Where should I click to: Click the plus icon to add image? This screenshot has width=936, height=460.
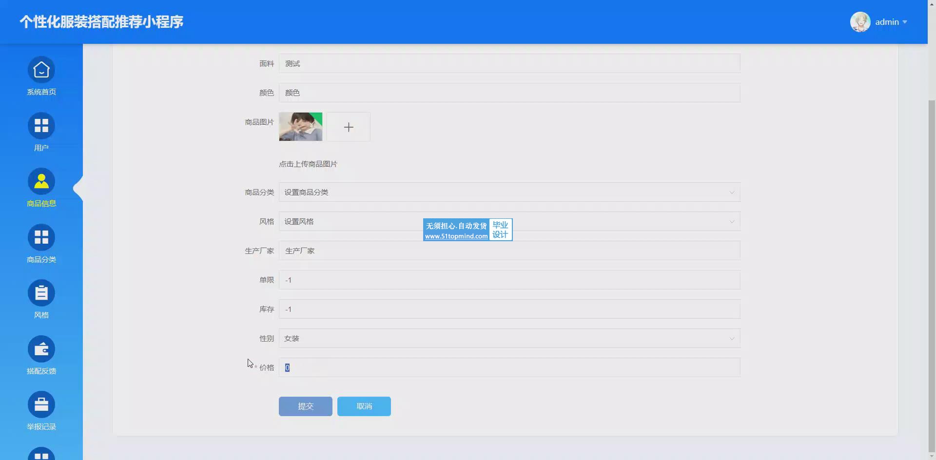point(348,127)
